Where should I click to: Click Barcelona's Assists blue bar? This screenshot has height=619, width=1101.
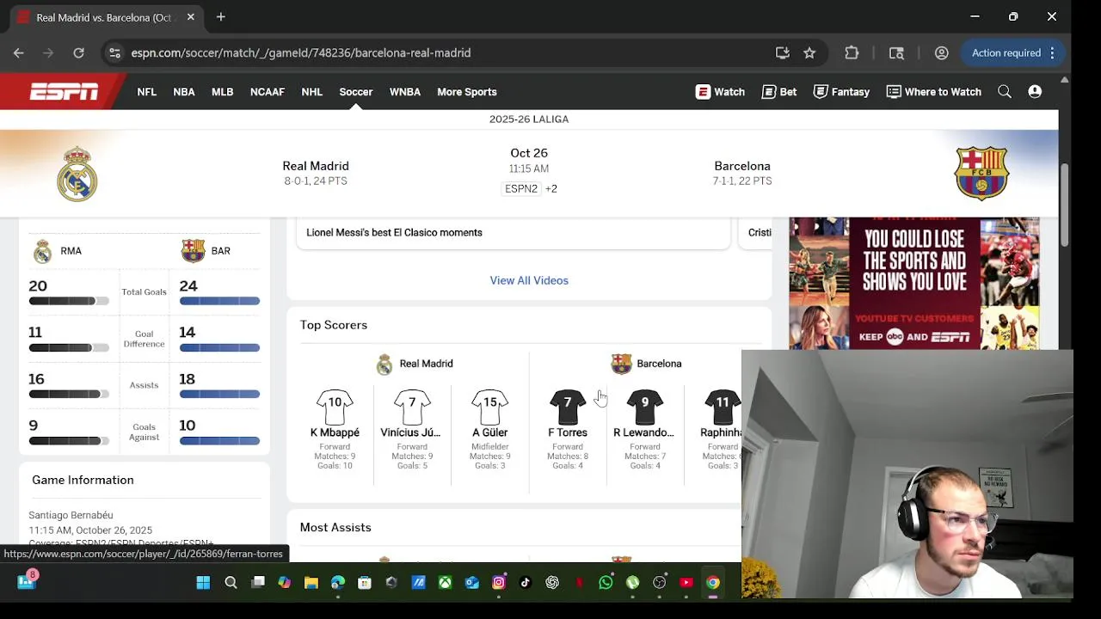click(x=219, y=394)
